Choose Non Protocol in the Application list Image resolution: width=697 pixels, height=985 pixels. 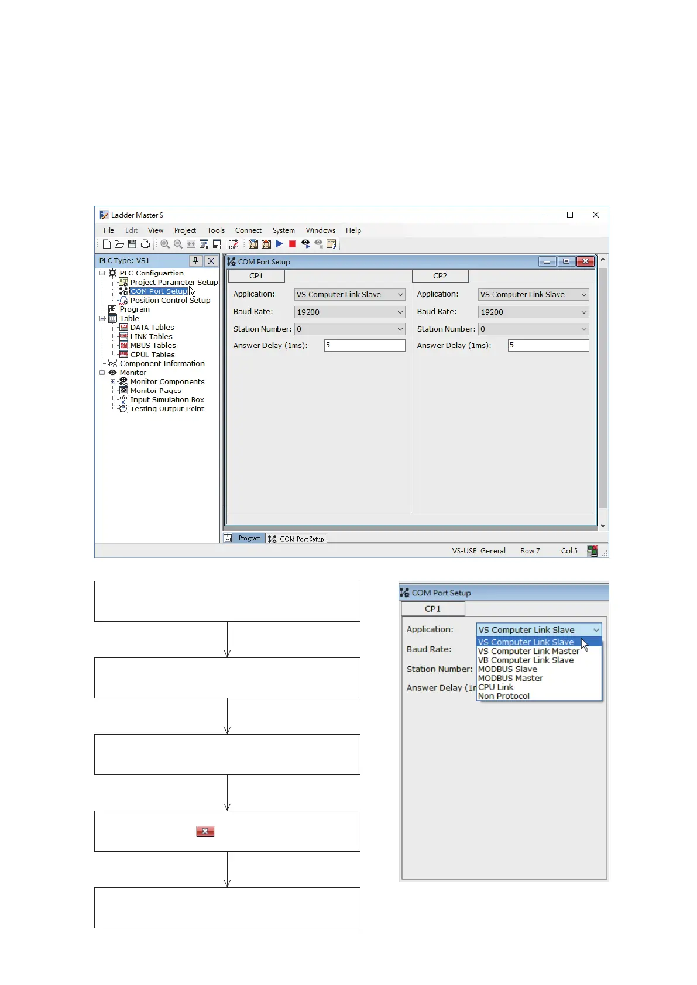point(503,696)
